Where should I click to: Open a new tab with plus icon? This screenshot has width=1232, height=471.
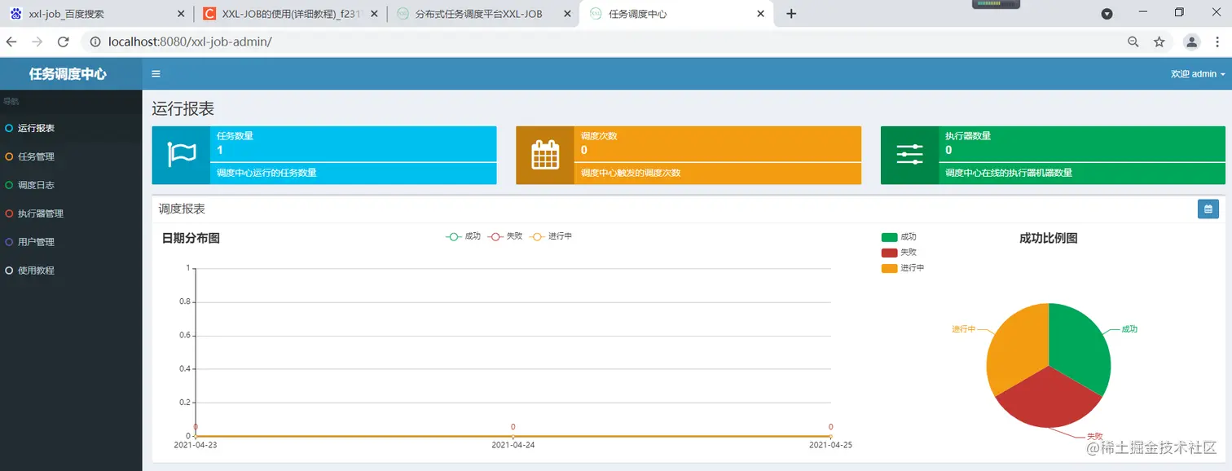(790, 14)
